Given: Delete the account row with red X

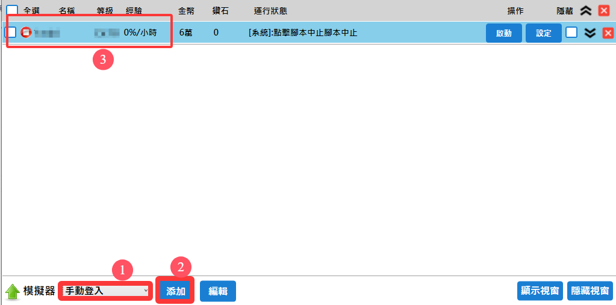Looking at the screenshot, I should [608, 32].
